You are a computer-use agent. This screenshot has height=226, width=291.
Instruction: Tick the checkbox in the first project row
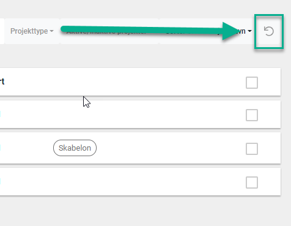click(252, 83)
